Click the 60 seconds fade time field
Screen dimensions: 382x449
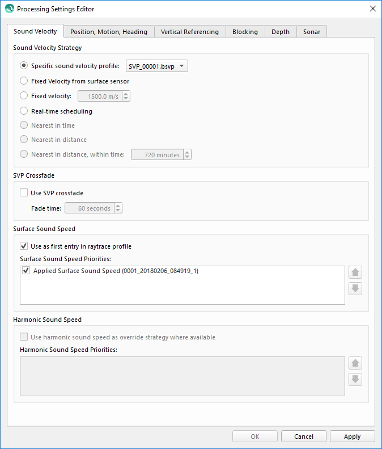pos(90,208)
